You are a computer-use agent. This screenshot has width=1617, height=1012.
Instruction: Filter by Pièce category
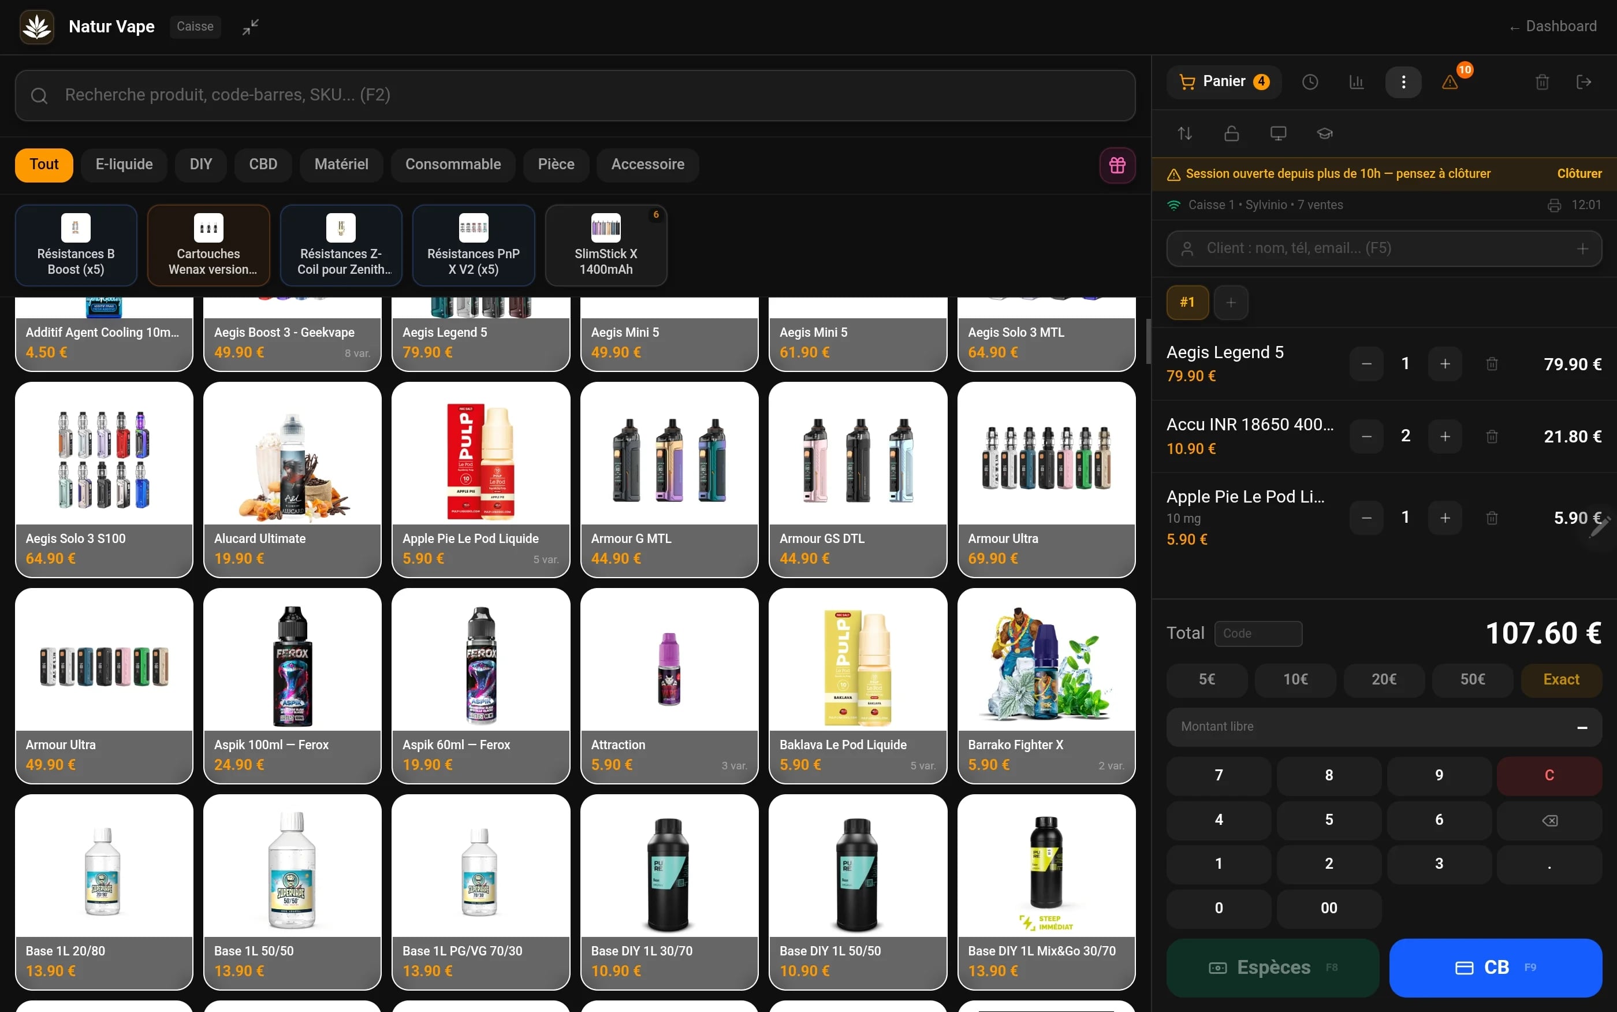point(556,165)
